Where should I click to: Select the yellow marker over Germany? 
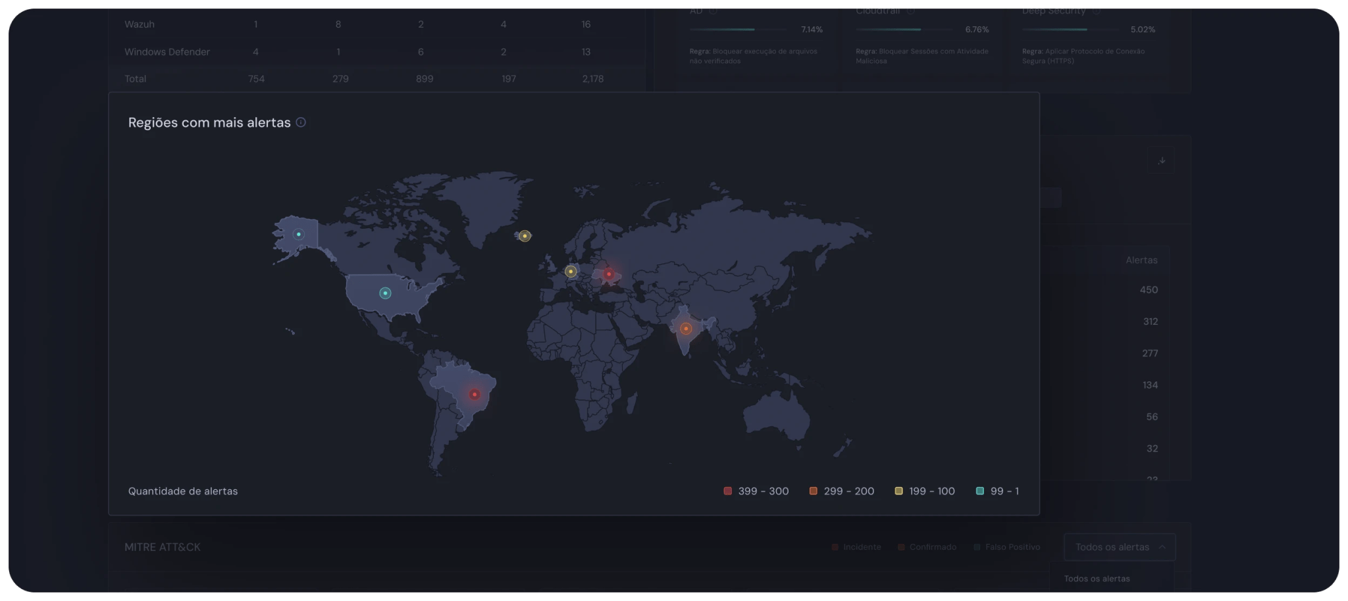coord(571,272)
